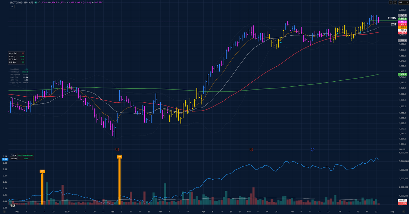Click the HVY volume flag in December
The image size is (409, 214).
click(x=42, y=171)
